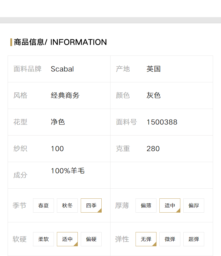Click the Scabal fabric brand value

click(62, 69)
